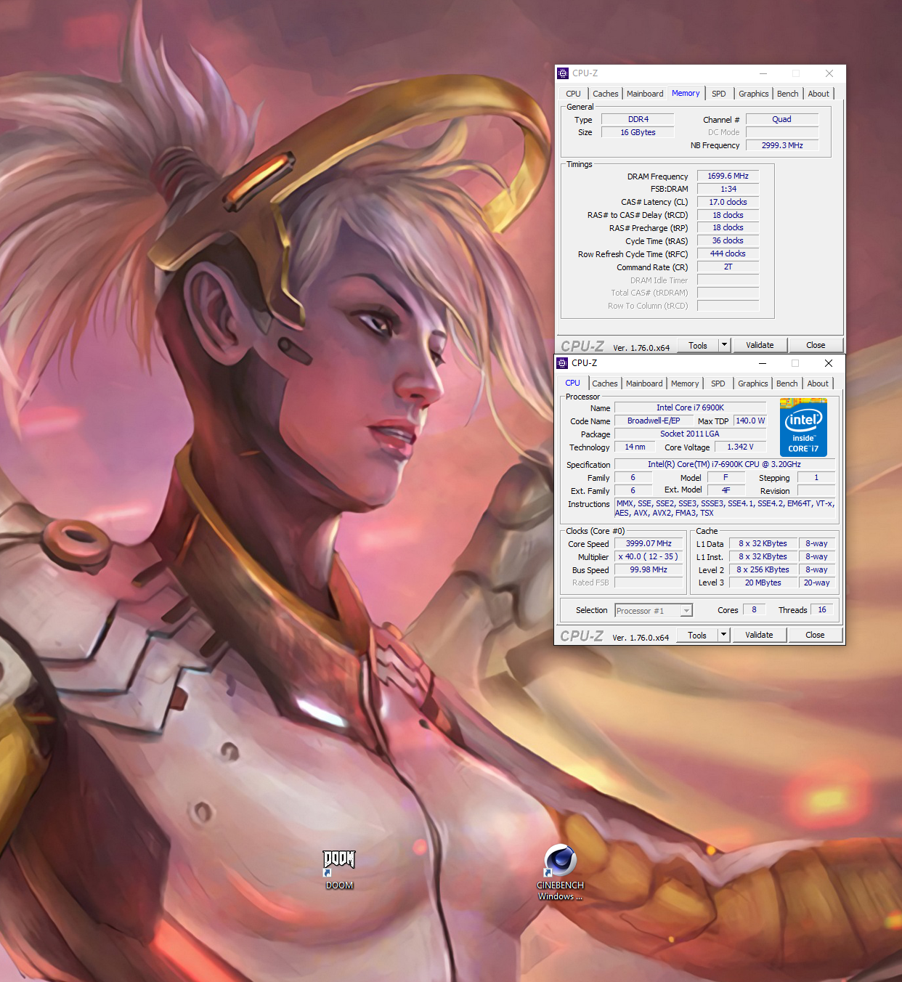The width and height of the screenshot is (902, 982).
Task: Click Validate button in the Memory window
Action: pyautogui.click(x=760, y=345)
